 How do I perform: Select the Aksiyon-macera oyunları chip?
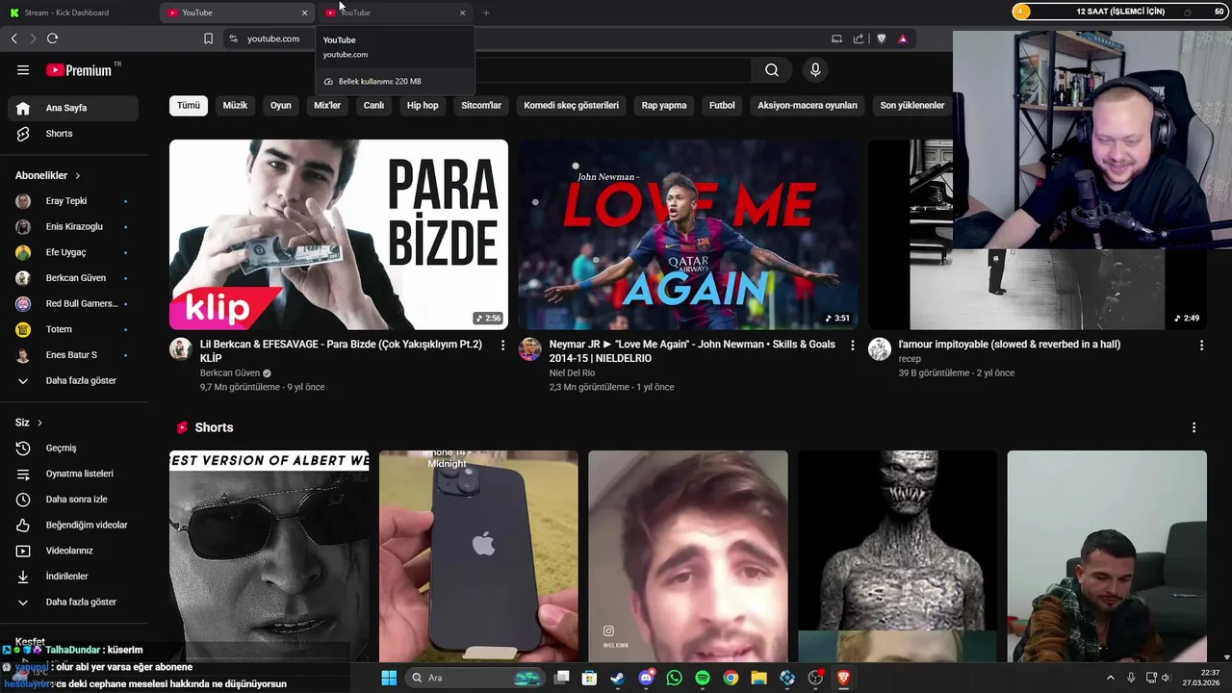click(x=808, y=106)
